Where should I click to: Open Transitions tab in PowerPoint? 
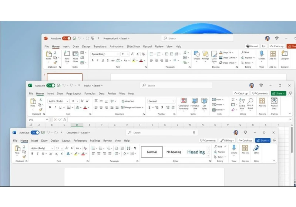tap(100, 46)
